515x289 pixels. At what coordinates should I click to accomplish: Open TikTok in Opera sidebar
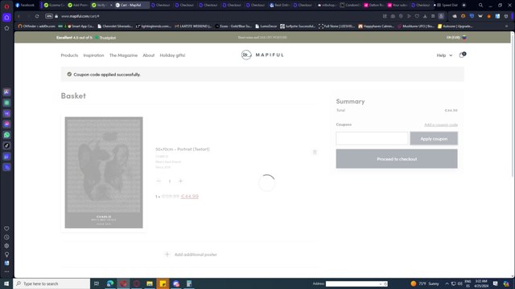click(x=6, y=146)
